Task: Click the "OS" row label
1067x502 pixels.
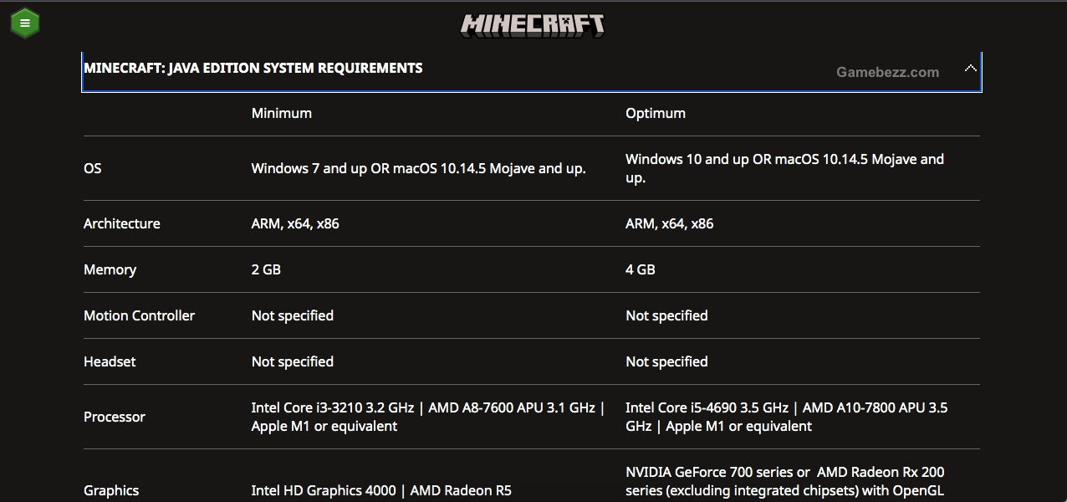Action: click(92, 168)
